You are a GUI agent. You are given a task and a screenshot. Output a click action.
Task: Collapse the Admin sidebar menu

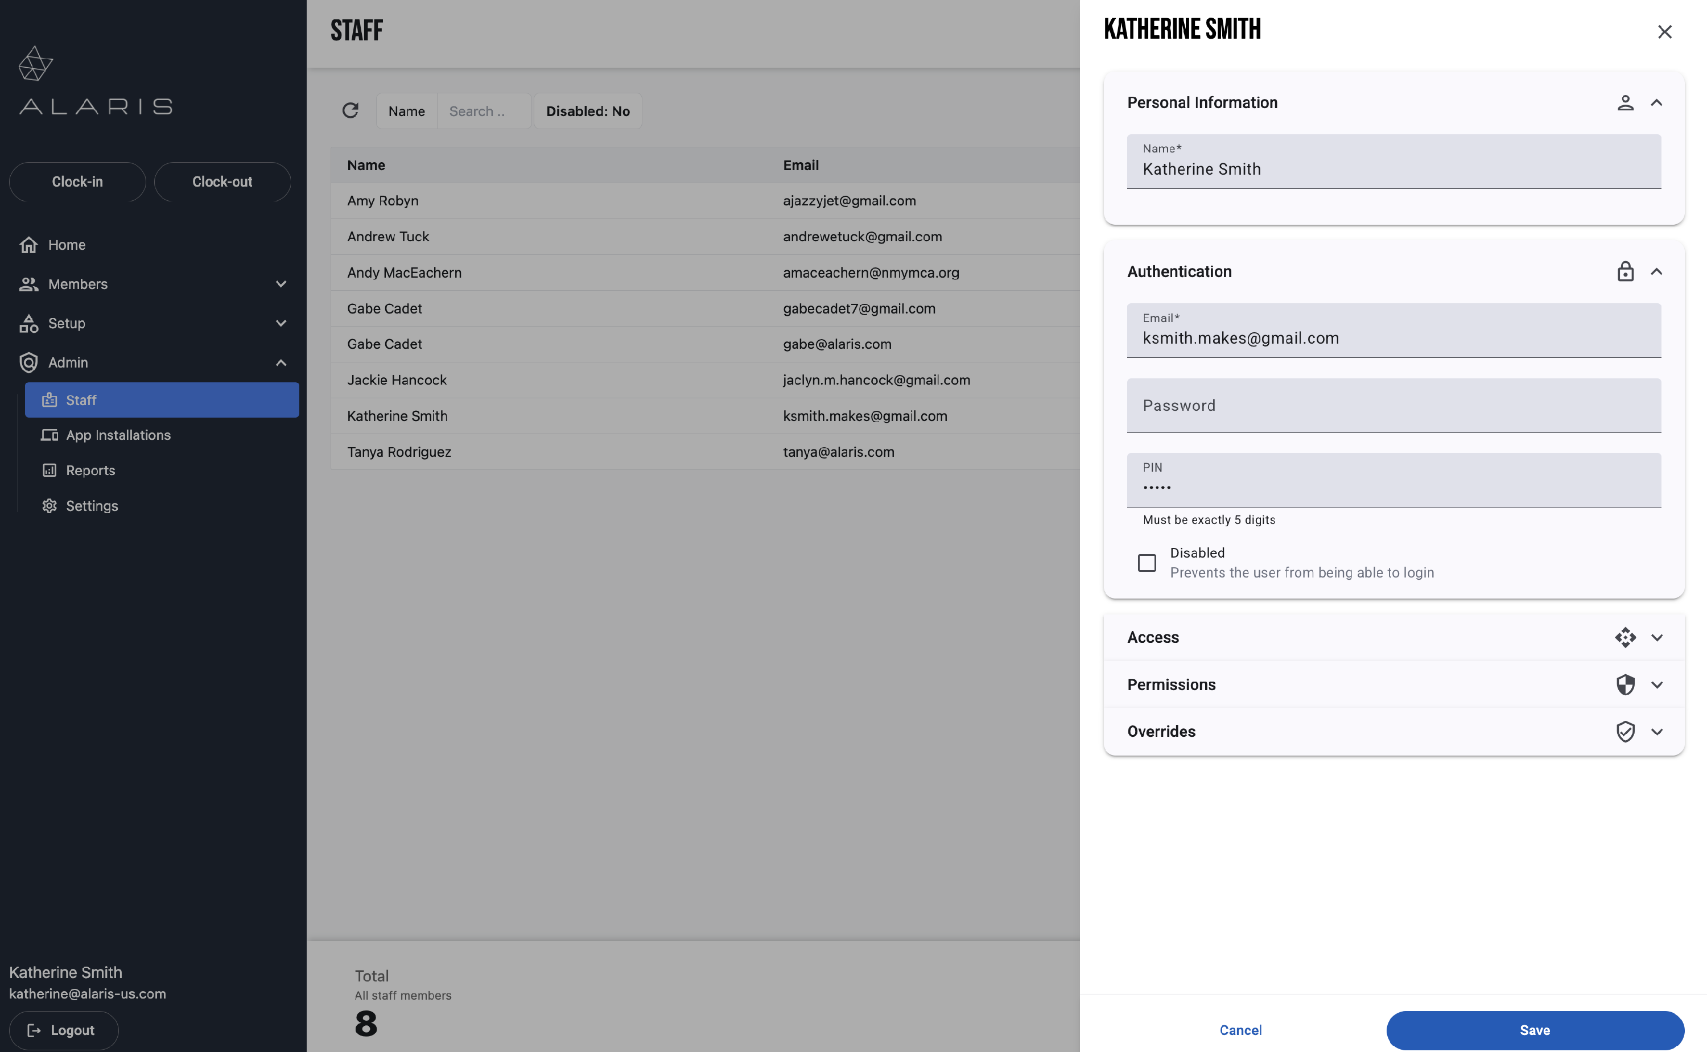281,362
